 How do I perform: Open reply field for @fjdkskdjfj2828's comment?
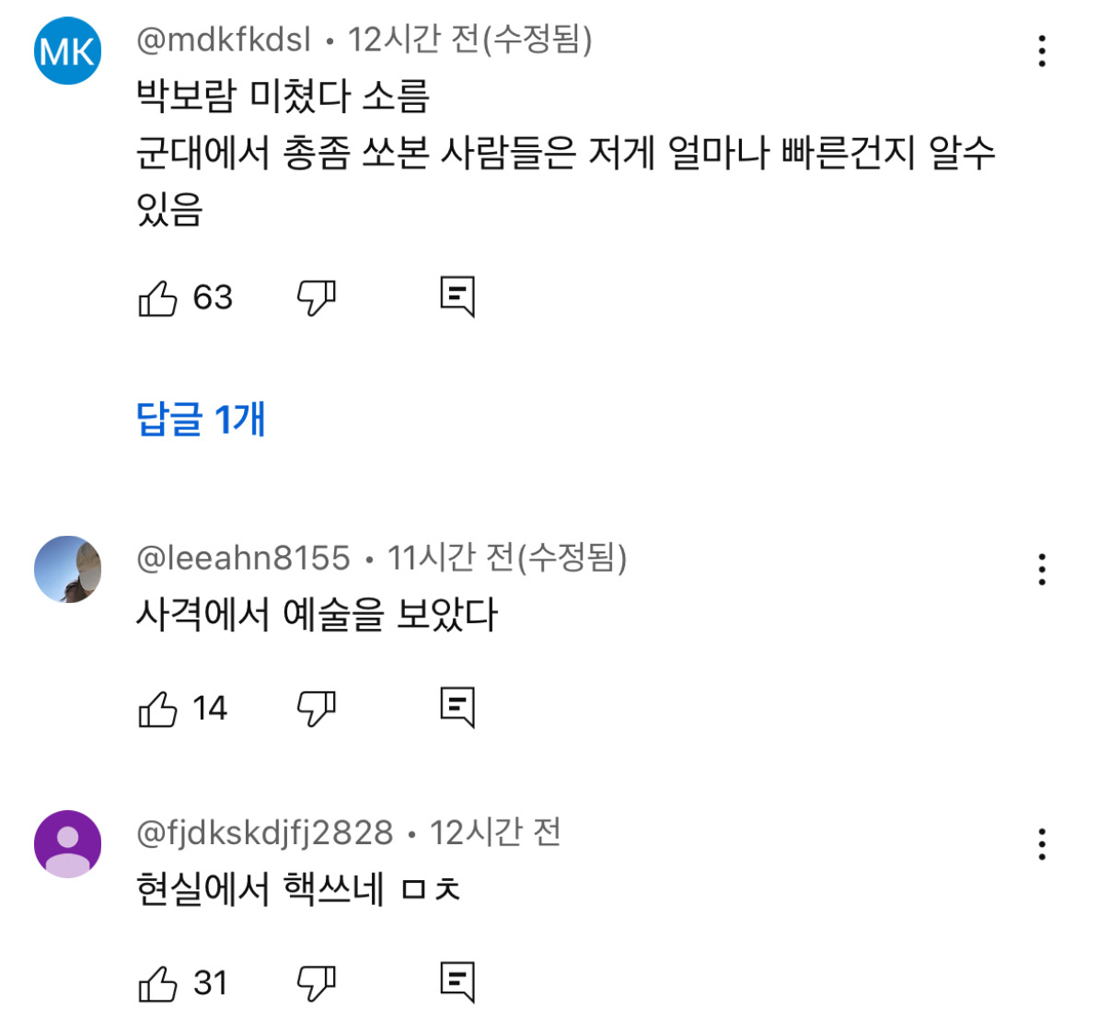458,981
